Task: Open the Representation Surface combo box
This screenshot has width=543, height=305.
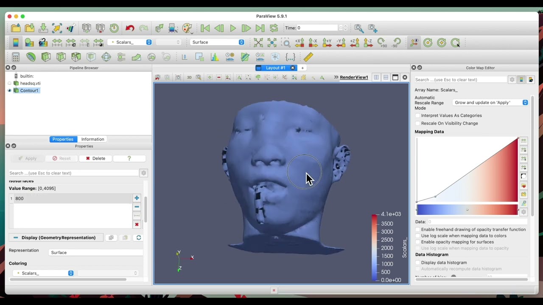Action: [96, 252]
